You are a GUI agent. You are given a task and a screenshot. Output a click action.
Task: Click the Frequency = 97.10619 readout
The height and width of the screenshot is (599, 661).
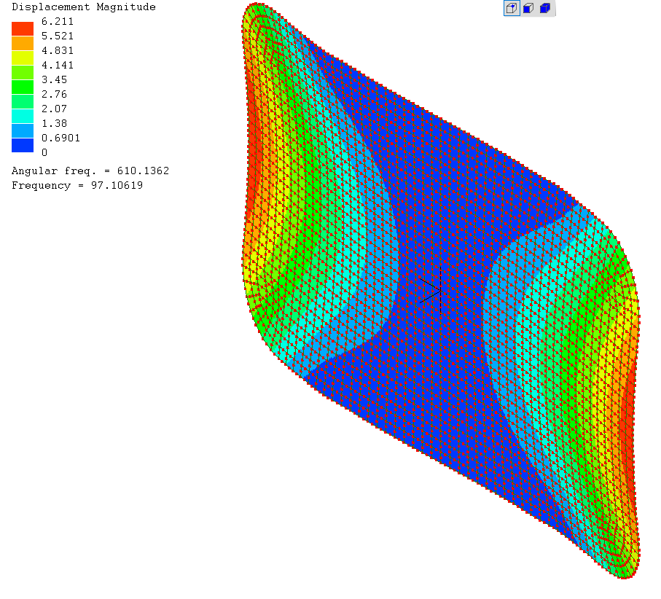click(77, 186)
